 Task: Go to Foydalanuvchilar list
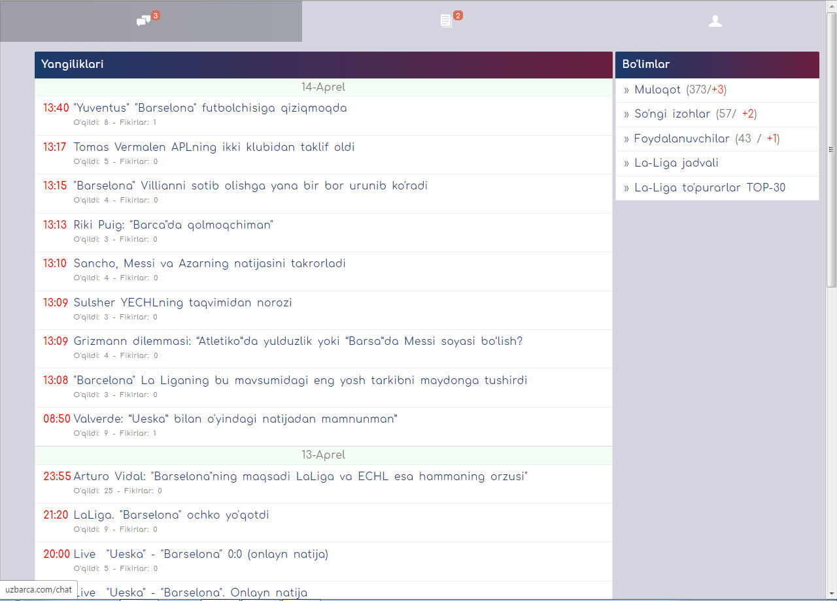click(x=681, y=138)
